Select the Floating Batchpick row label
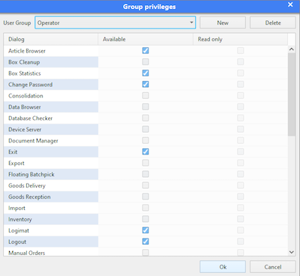Viewport: 300px width, 276px height. [31, 175]
